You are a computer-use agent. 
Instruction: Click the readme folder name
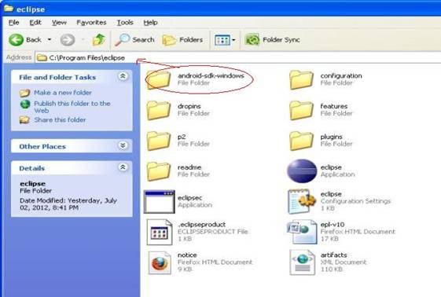pyautogui.click(x=189, y=167)
